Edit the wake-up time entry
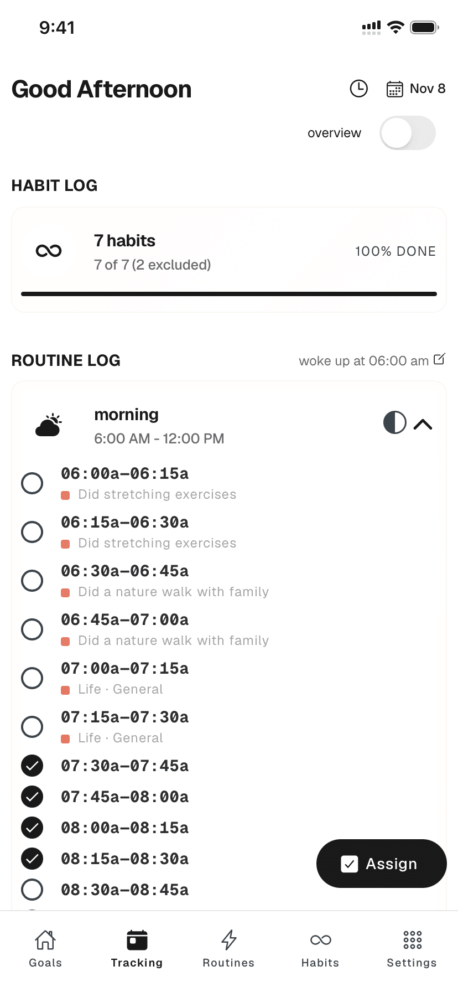The height and width of the screenshot is (992, 458). tap(439, 359)
